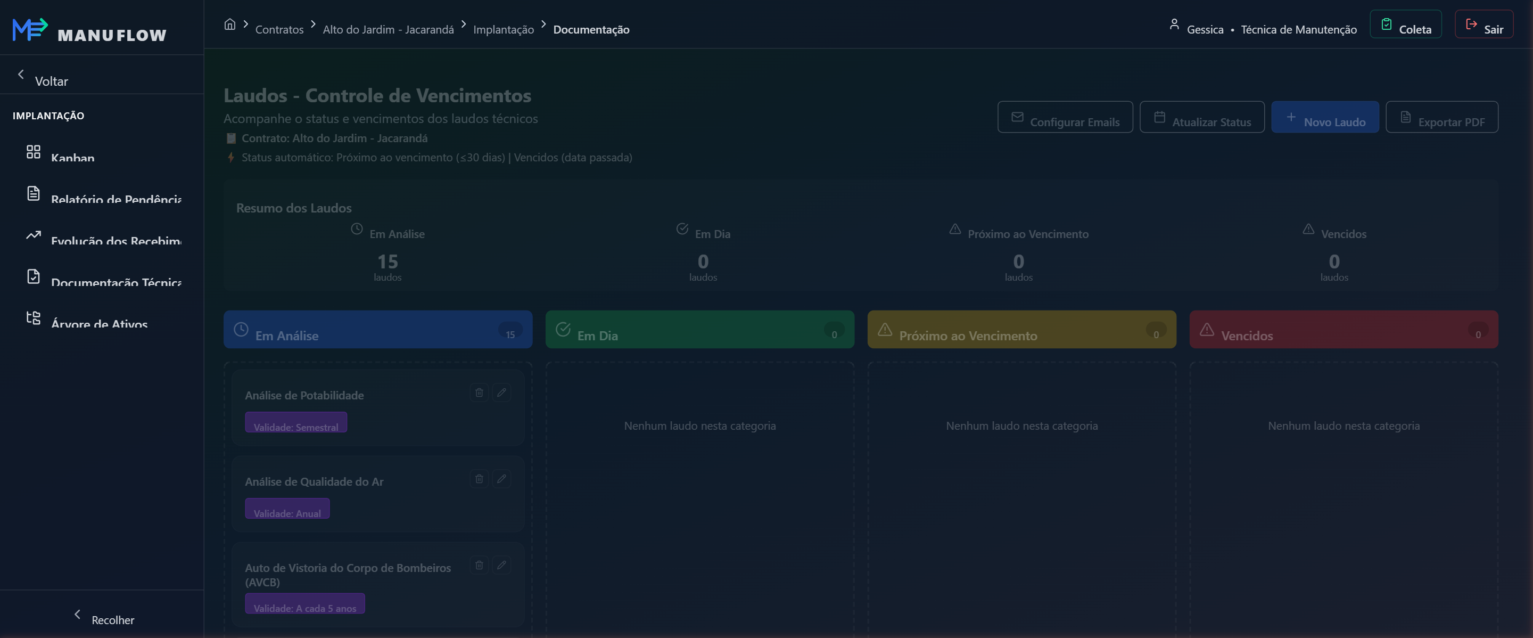Open Implantação breadcrumb link
Image resolution: width=1533 pixels, height=638 pixels.
[504, 29]
